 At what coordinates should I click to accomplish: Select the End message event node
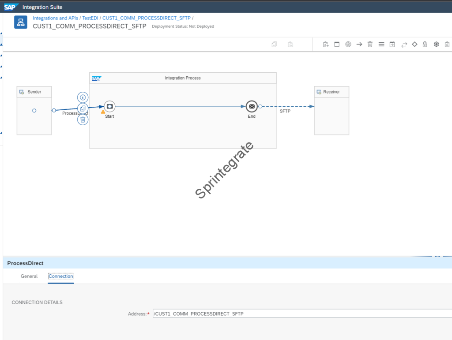click(x=252, y=106)
